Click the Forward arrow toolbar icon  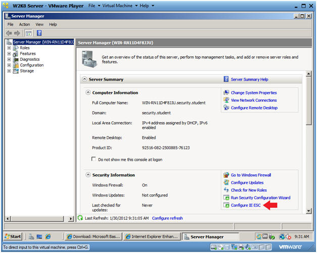[x=17, y=33]
